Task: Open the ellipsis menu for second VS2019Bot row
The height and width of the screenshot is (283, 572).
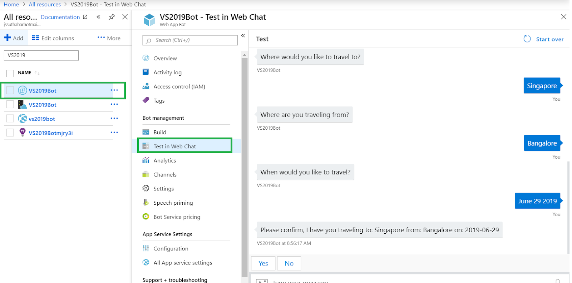Action: (114, 104)
